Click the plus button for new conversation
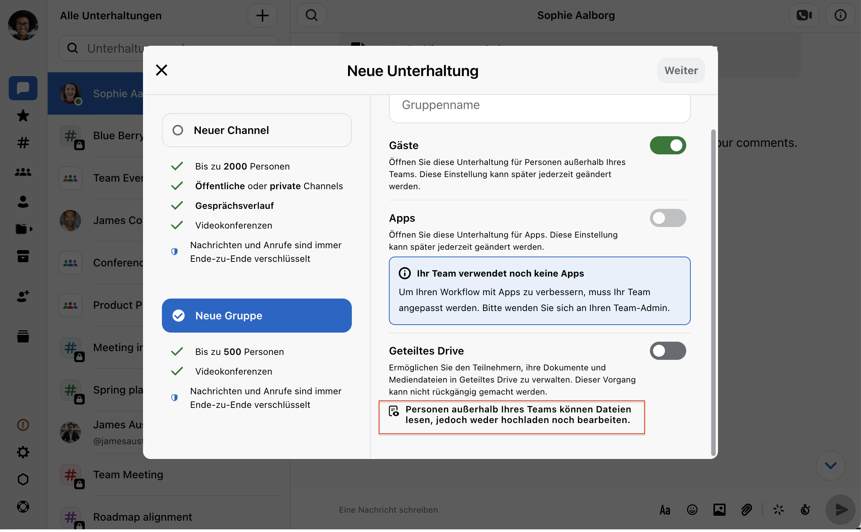This screenshot has width=861, height=532. tap(262, 16)
